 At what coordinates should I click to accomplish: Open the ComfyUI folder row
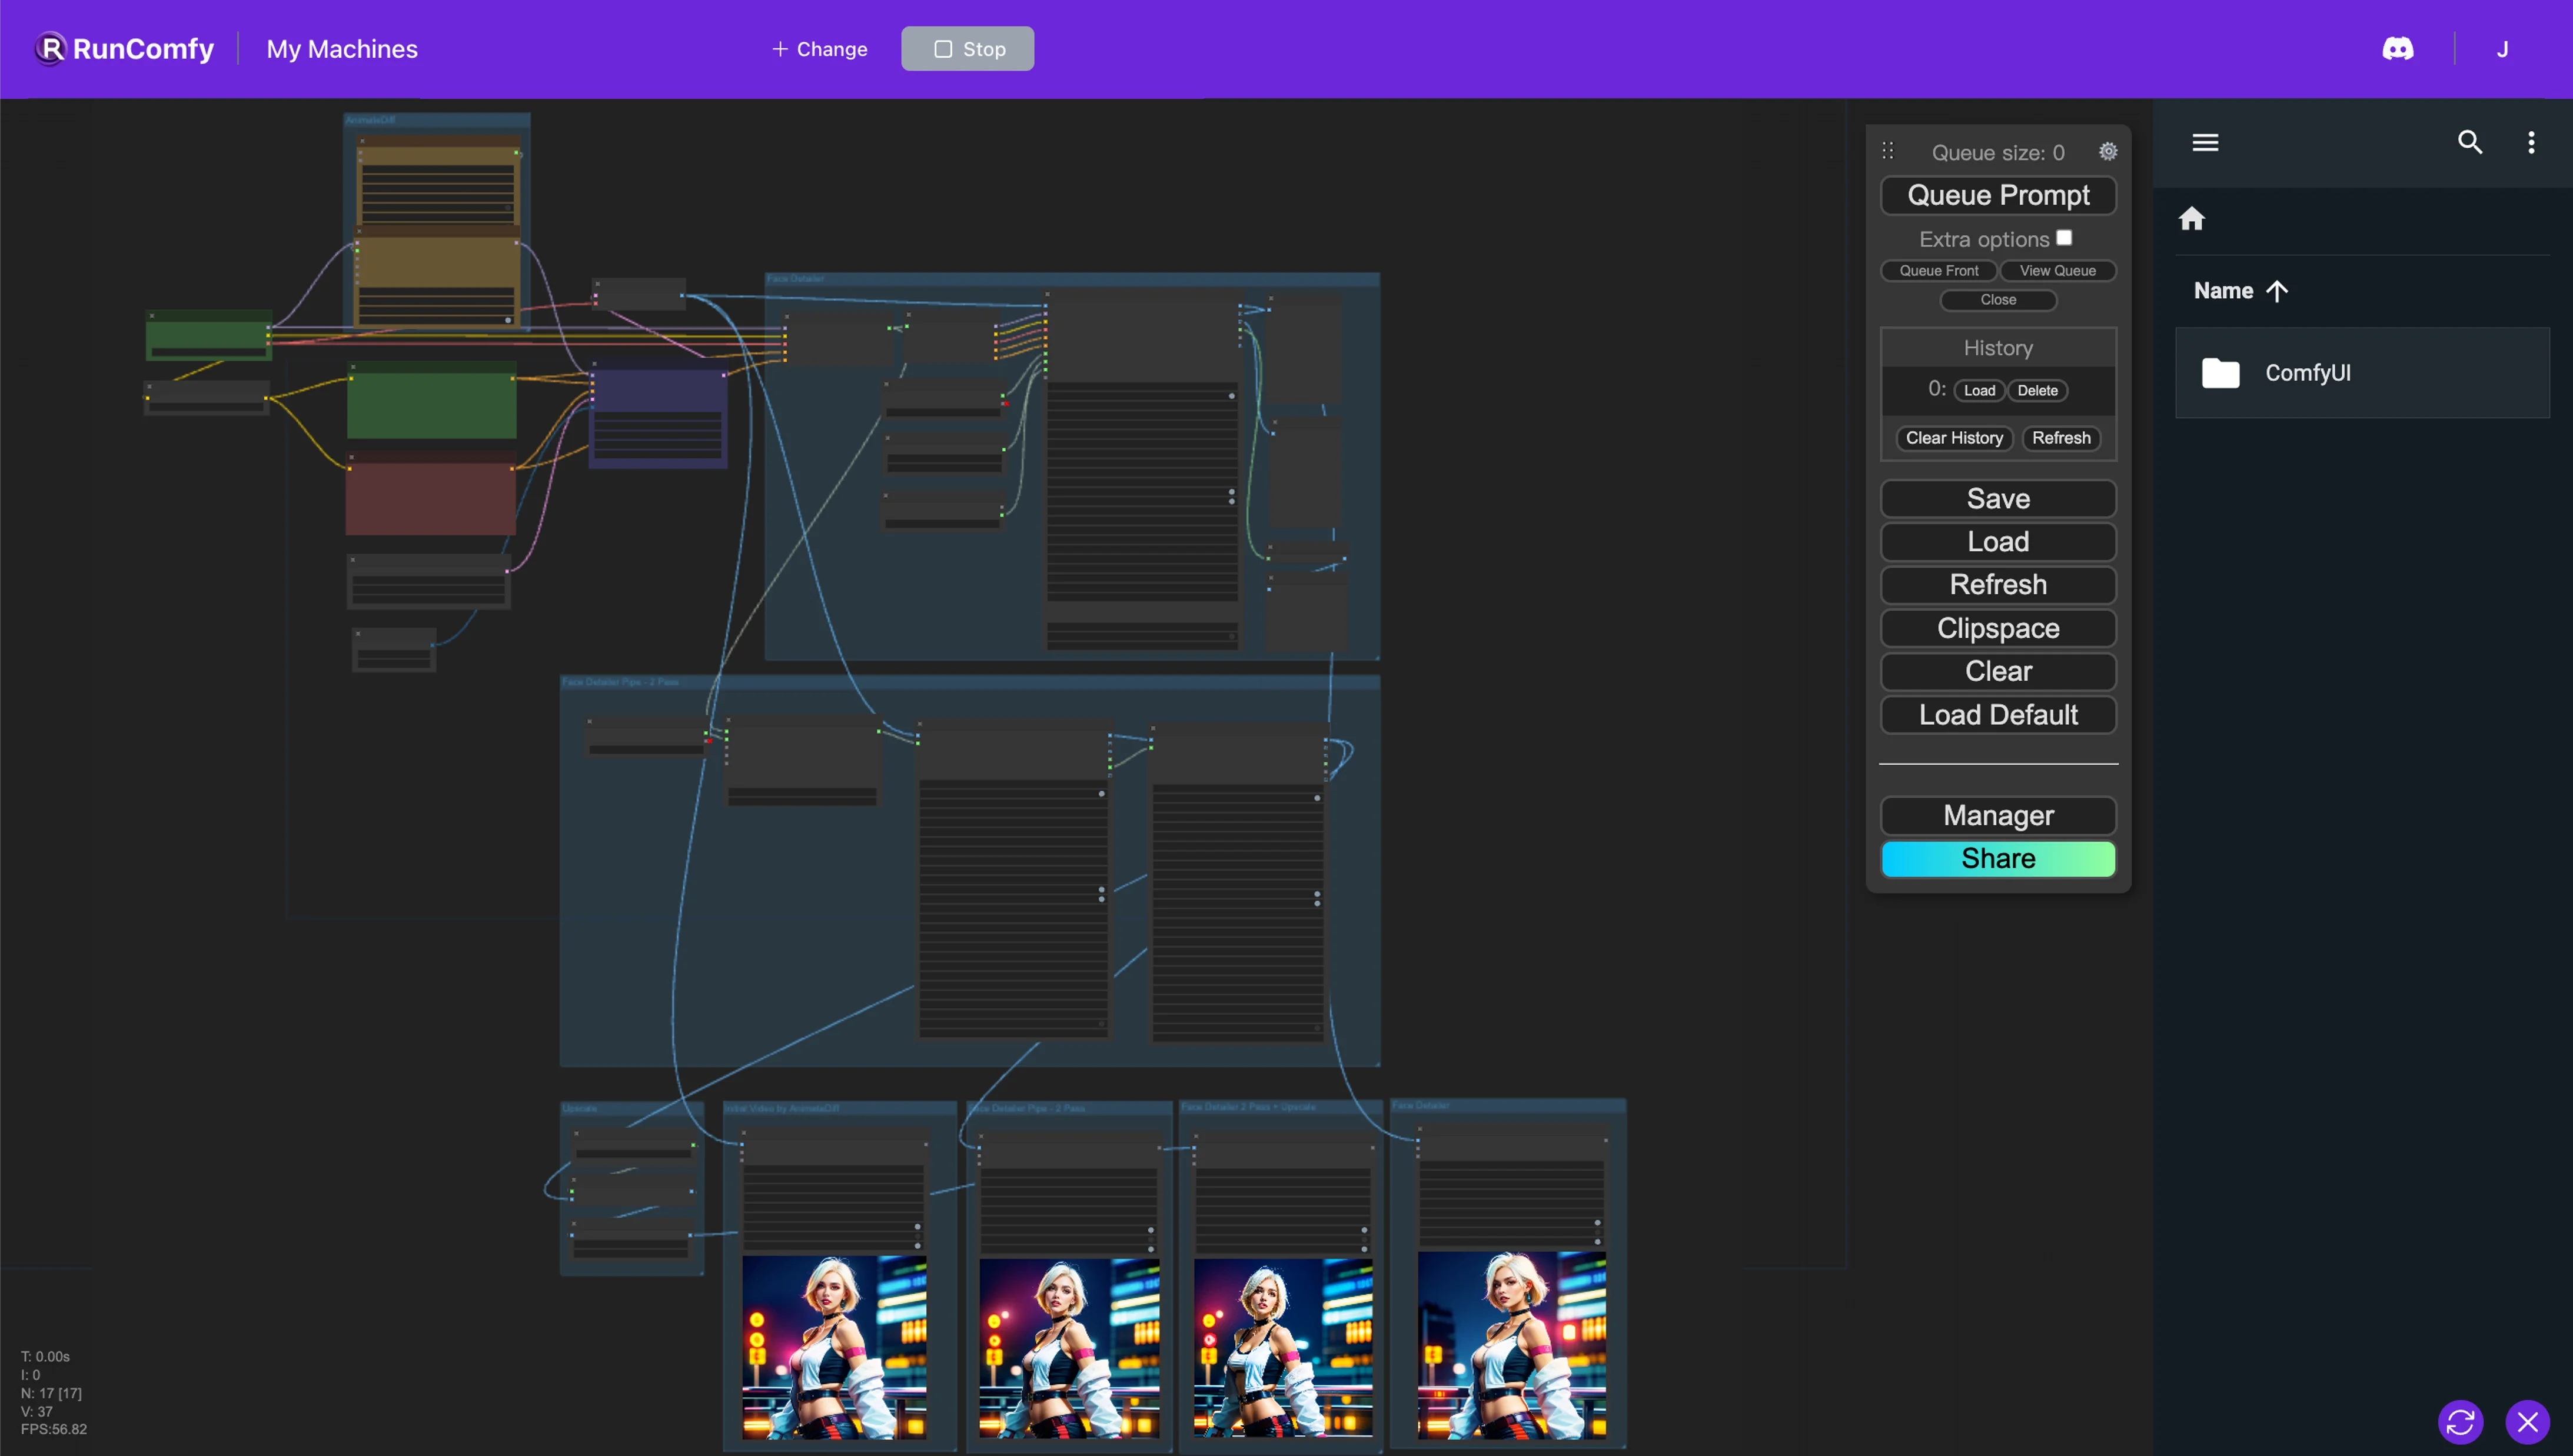(2362, 373)
